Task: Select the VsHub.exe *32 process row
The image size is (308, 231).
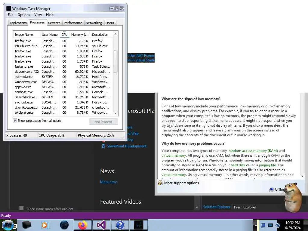Action: (x=63, y=46)
